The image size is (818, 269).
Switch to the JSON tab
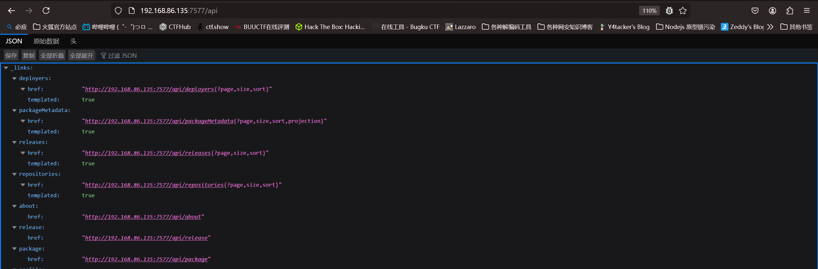pyautogui.click(x=14, y=41)
